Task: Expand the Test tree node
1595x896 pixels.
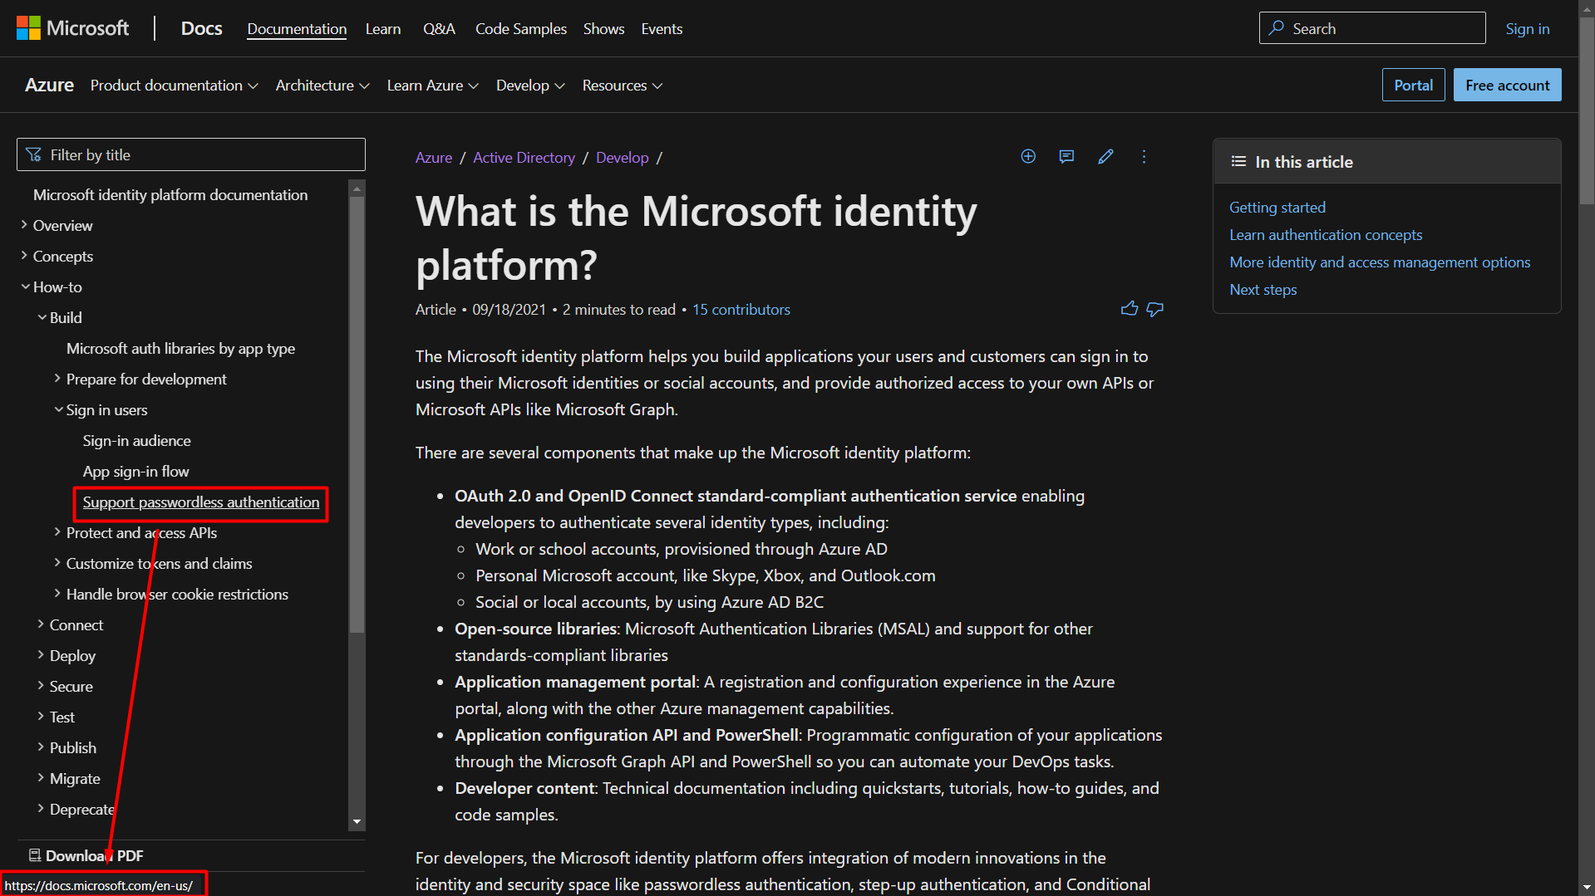Action: (x=41, y=717)
